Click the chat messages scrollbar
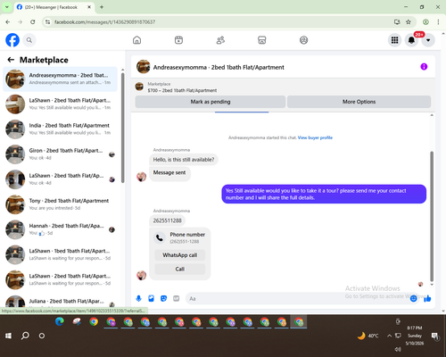This screenshot has height=357, width=446. pyautogui.click(x=432, y=216)
